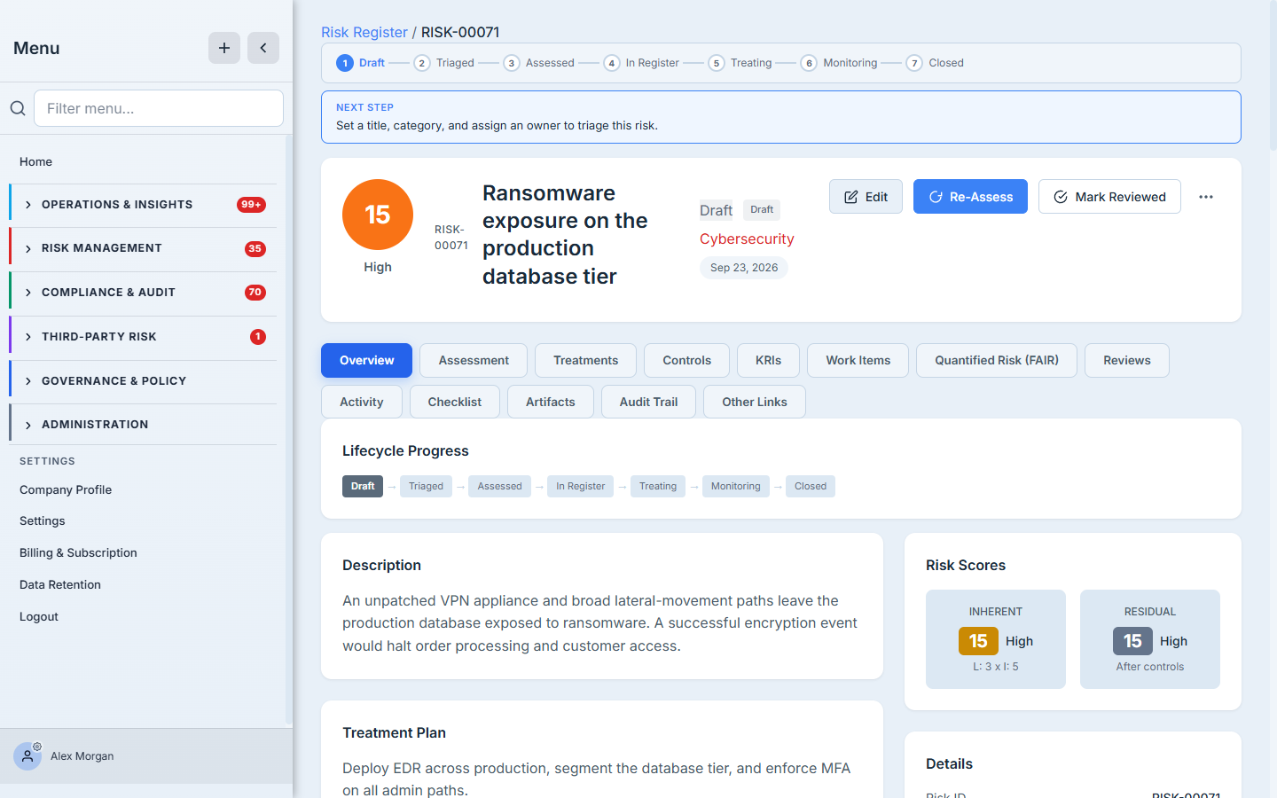This screenshot has width=1277, height=798.
Task: Open the three-dots more actions menu
Action: pos(1206,197)
